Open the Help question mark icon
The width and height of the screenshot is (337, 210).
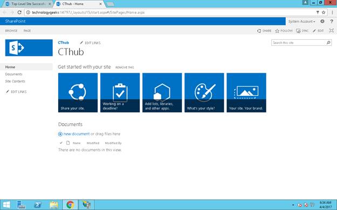point(332,21)
